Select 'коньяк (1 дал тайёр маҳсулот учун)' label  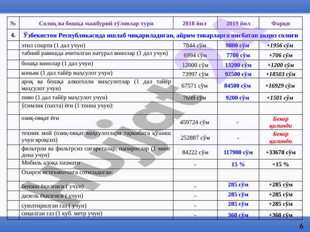pos(67,73)
